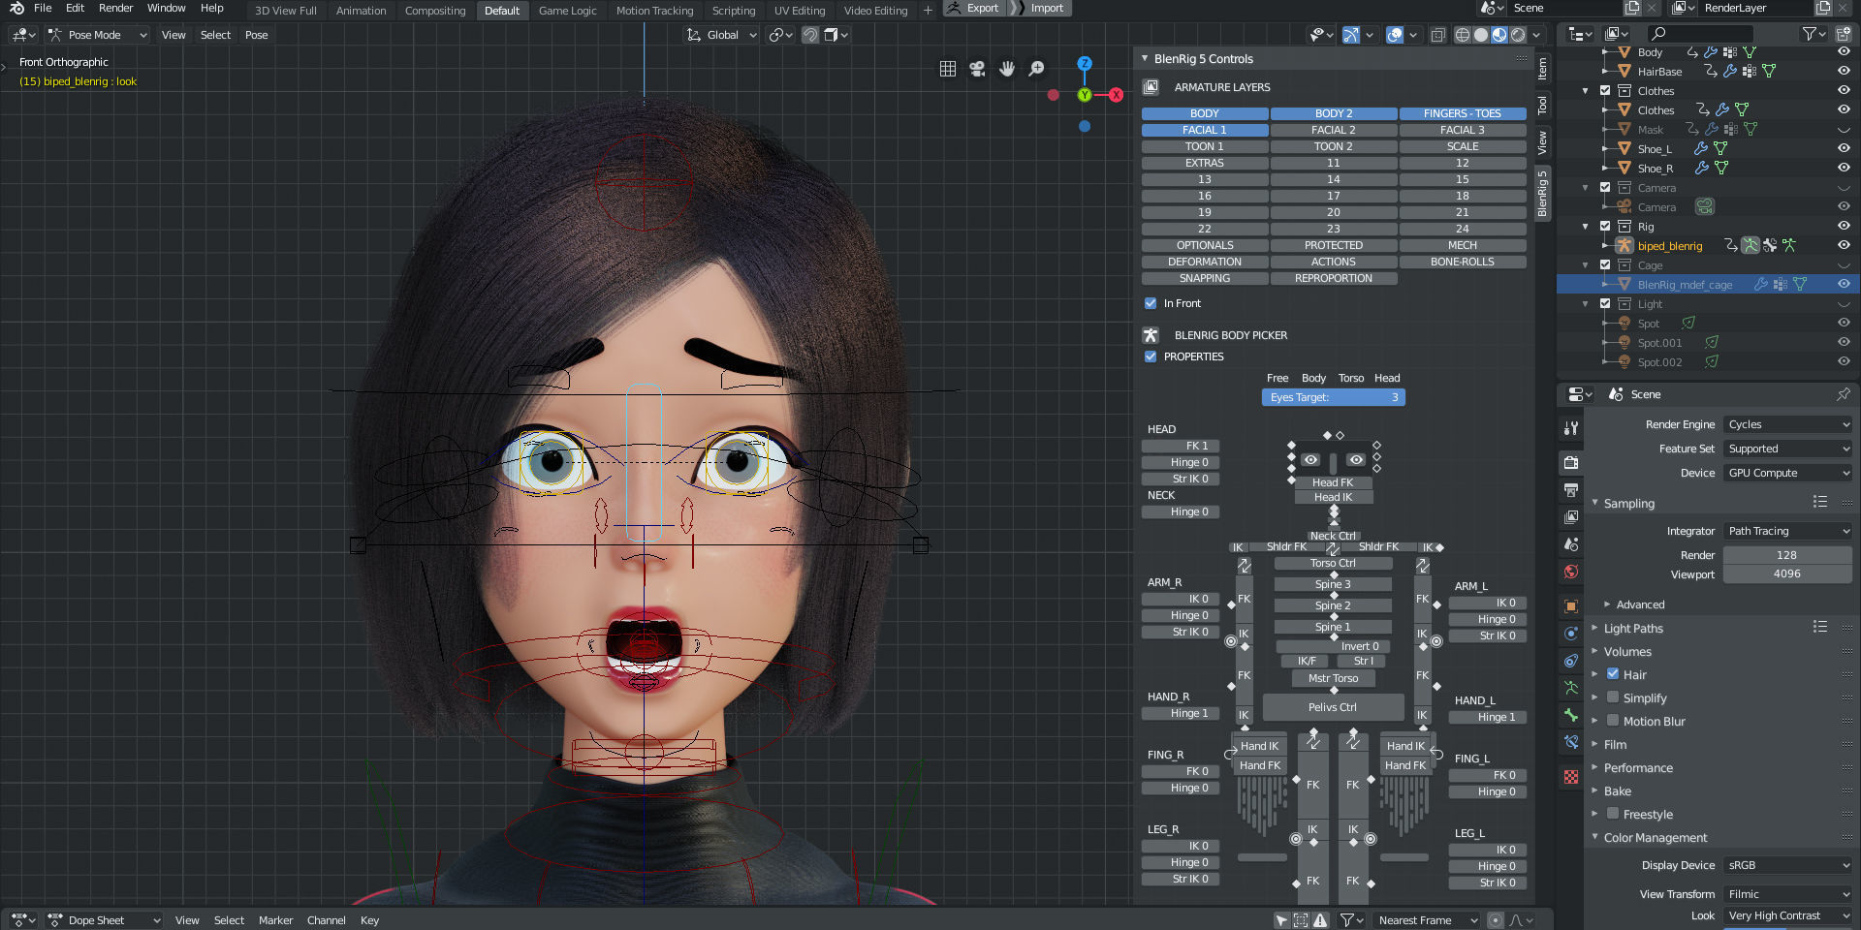Select rendered viewport shading
Viewport: 1861px width, 930px height.
(1518, 35)
